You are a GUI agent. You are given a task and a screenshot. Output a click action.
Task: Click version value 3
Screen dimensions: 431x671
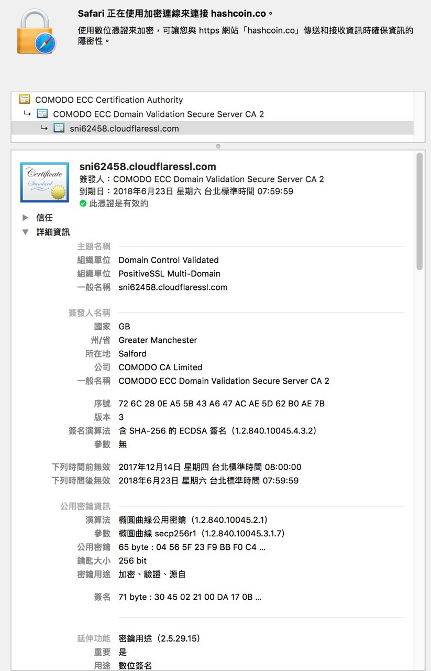coord(121,417)
